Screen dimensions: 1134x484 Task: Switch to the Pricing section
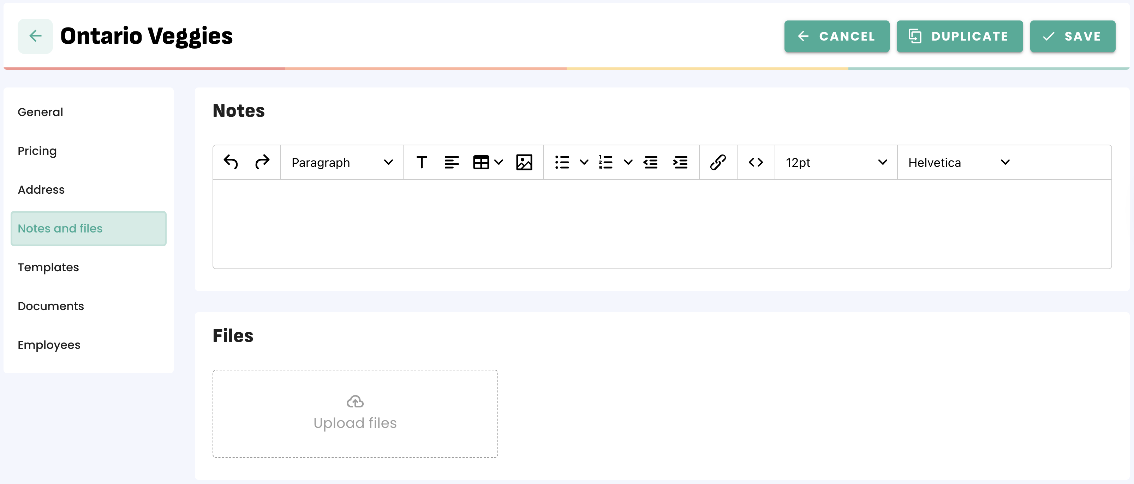click(37, 151)
